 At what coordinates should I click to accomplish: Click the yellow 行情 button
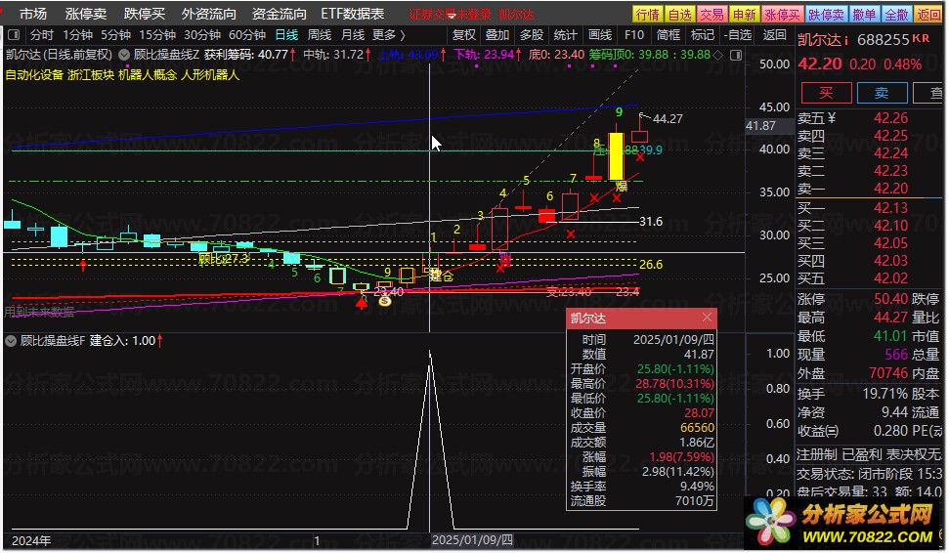[x=648, y=14]
